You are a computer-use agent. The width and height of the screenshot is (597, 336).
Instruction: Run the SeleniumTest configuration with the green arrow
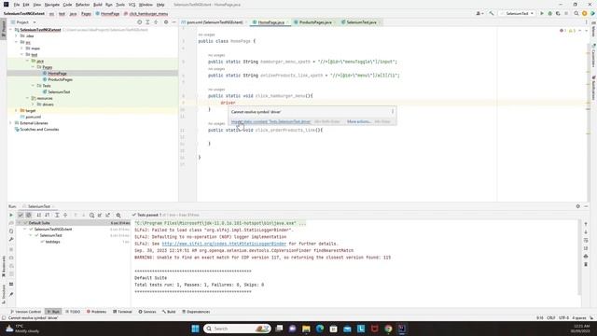[542, 13]
